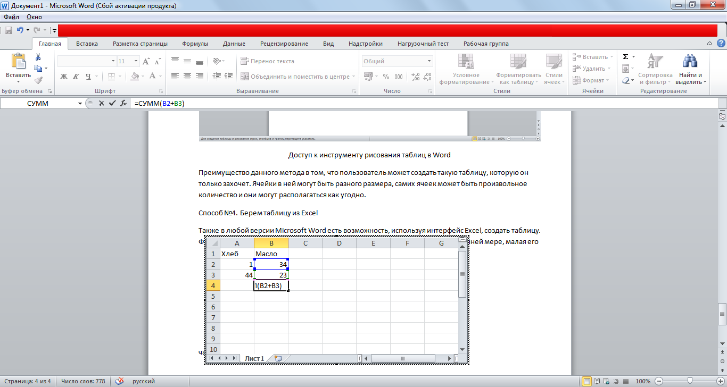Toggle bold Ж formatting
The height and width of the screenshot is (387, 727).
[64, 77]
